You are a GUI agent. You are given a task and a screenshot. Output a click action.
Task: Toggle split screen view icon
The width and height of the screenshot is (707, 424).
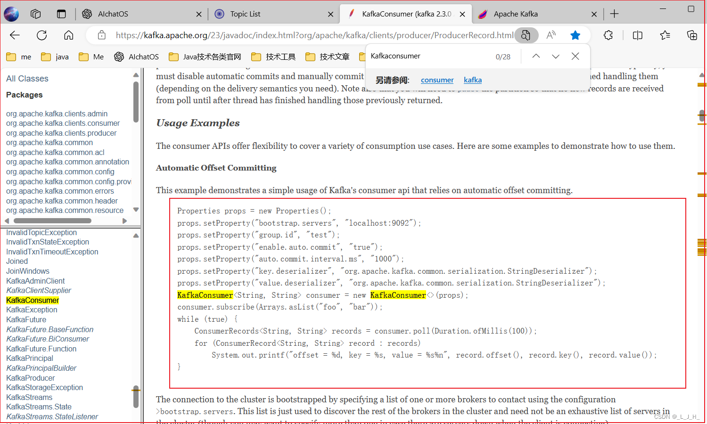click(x=638, y=35)
